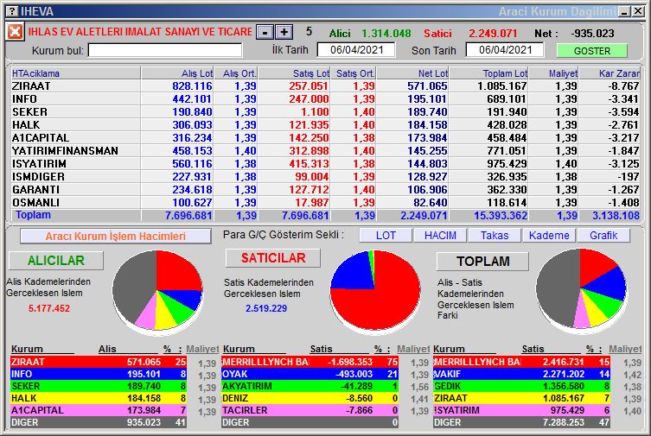Click yellow HALK 184.158 legend row
This screenshot has height=436, width=651.
click(x=99, y=398)
